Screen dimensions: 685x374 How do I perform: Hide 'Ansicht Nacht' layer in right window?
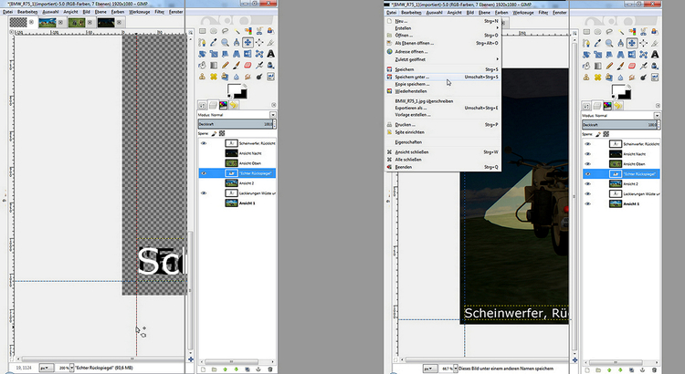[587, 154]
